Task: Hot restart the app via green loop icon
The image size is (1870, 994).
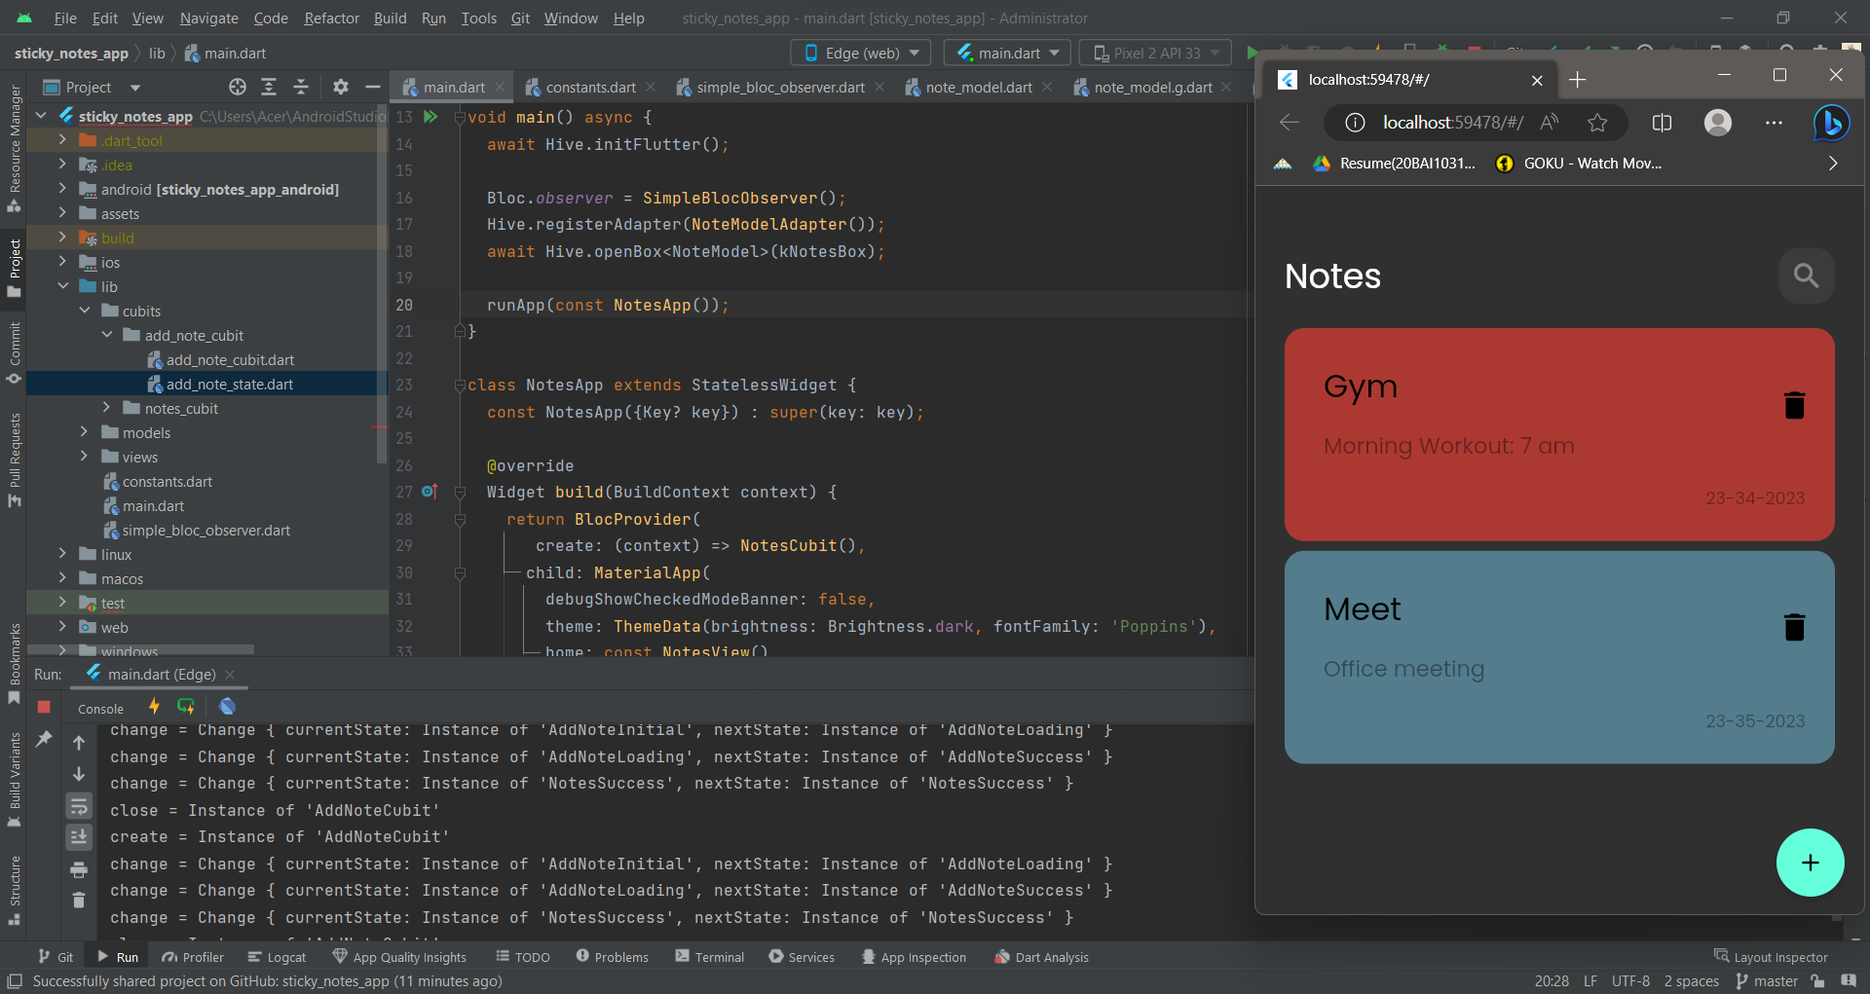Action: click(185, 707)
